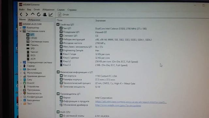Expand the Компьютер tree node
Screen dimensions: 209x118
[21, 28]
